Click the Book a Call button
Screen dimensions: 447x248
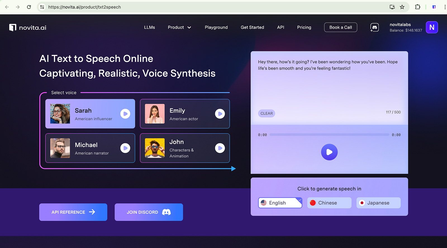[341, 27]
